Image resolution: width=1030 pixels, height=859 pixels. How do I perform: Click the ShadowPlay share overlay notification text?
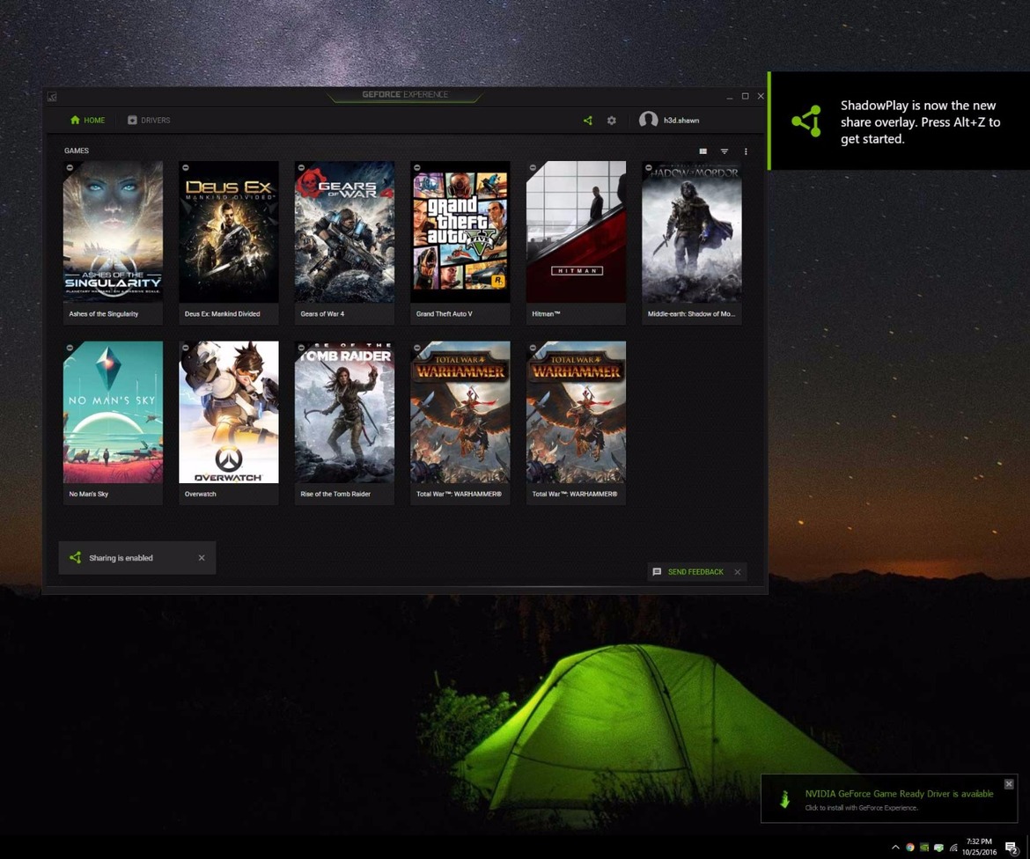point(920,122)
